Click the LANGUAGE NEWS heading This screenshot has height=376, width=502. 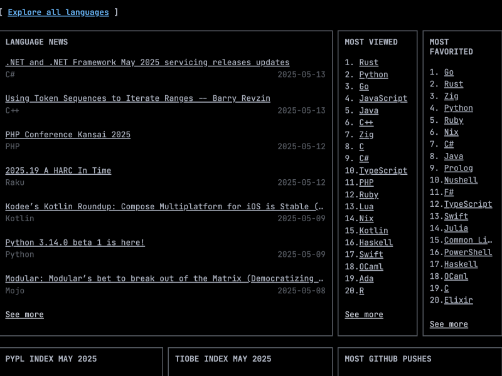pos(36,42)
